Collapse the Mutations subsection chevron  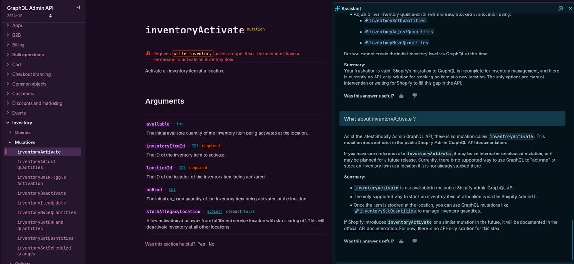(11, 142)
